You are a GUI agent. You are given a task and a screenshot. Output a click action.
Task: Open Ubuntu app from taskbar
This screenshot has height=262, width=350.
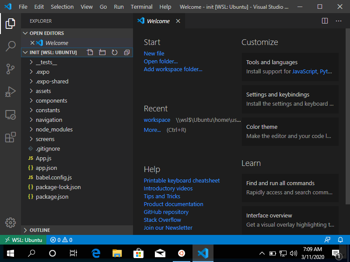click(x=182, y=253)
